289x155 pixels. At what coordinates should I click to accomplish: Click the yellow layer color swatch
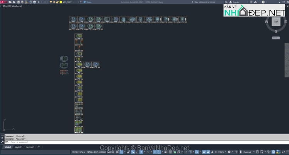pos(60,2)
